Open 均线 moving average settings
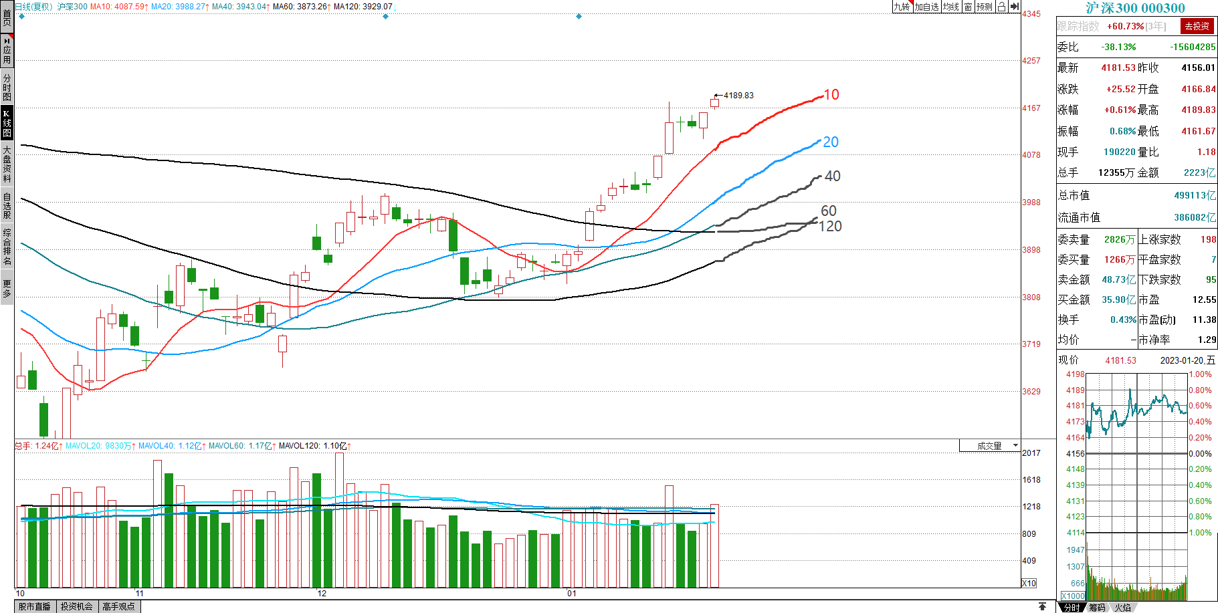 (x=950, y=7)
